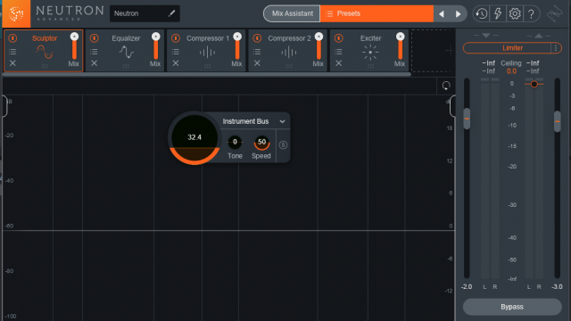
Task: Open the undo history clock icon
Action: [x=482, y=14]
